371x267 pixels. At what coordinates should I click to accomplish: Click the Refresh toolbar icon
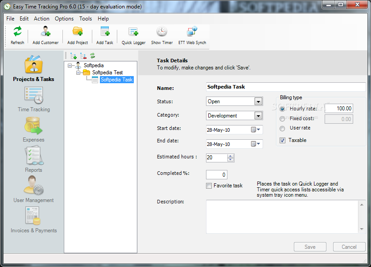[x=17, y=32]
